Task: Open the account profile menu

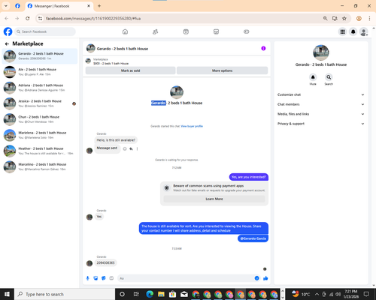Action: coord(364,31)
